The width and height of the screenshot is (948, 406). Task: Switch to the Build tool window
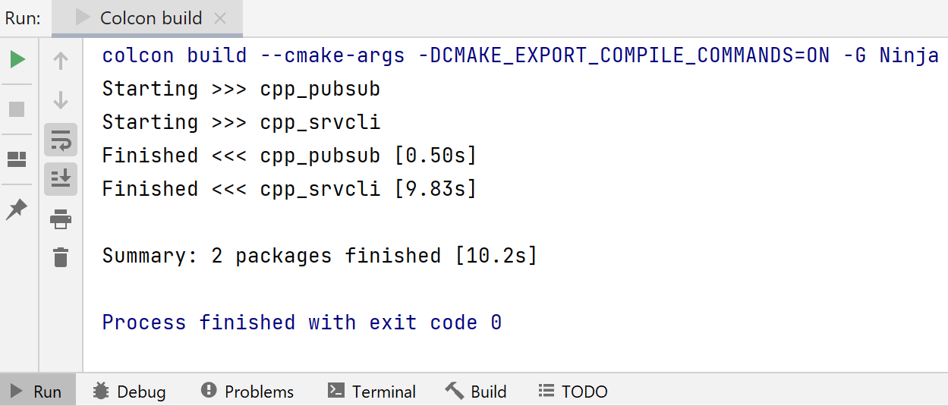[x=476, y=392]
